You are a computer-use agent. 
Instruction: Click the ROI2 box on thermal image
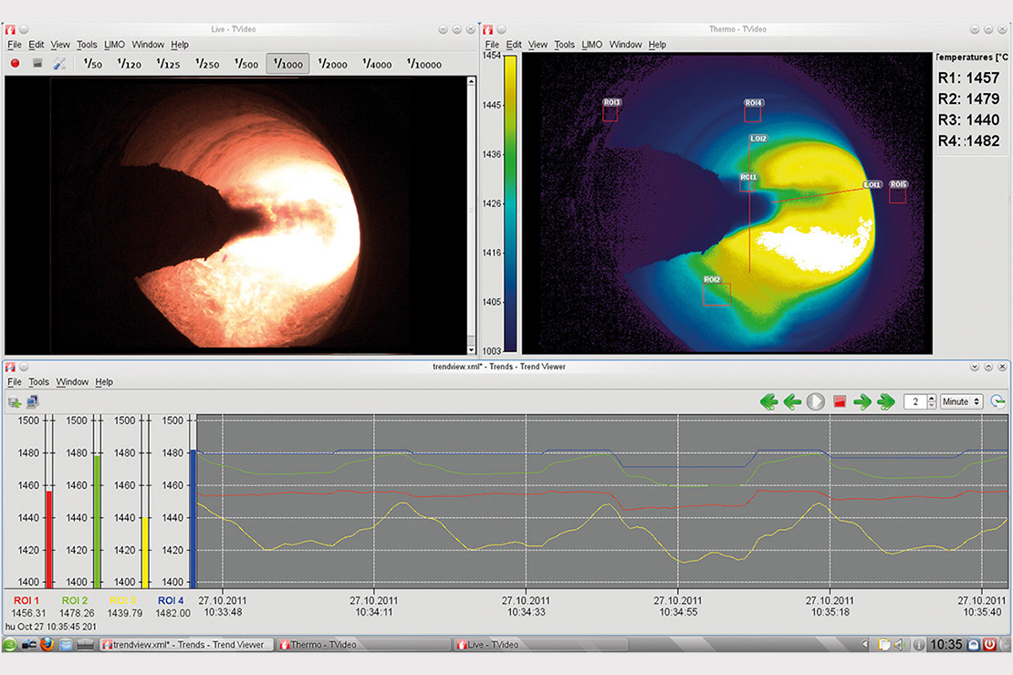[x=716, y=294]
